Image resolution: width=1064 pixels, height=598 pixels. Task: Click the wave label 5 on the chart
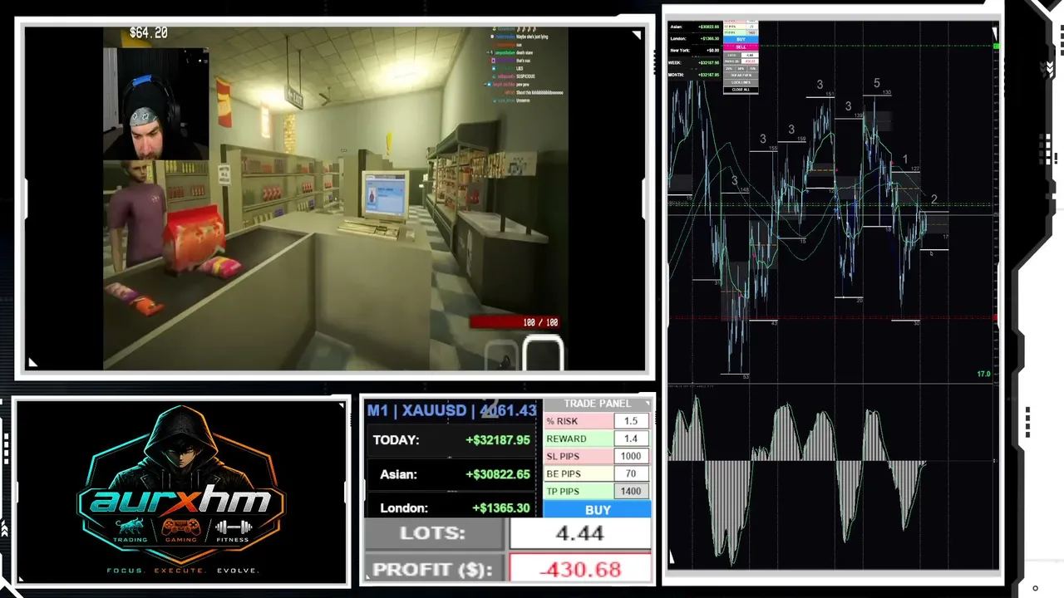pos(876,83)
